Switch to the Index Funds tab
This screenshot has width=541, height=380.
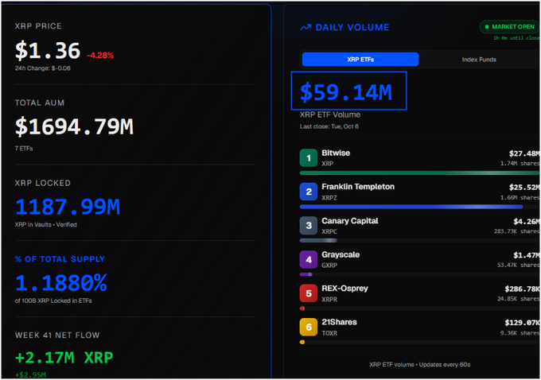click(x=479, y=60)
